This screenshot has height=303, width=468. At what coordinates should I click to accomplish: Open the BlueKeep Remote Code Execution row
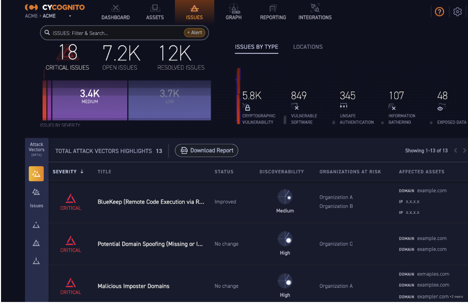tap(151, 202)
